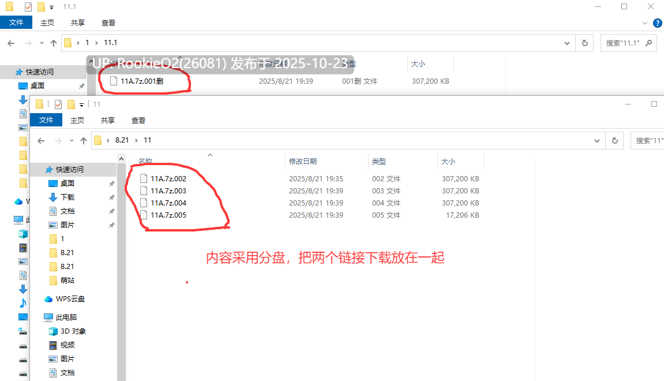Open 查看 tab in 11.1 window
Image resolution: width=664 pixels, height=381 pixels.
click(108, 23)
